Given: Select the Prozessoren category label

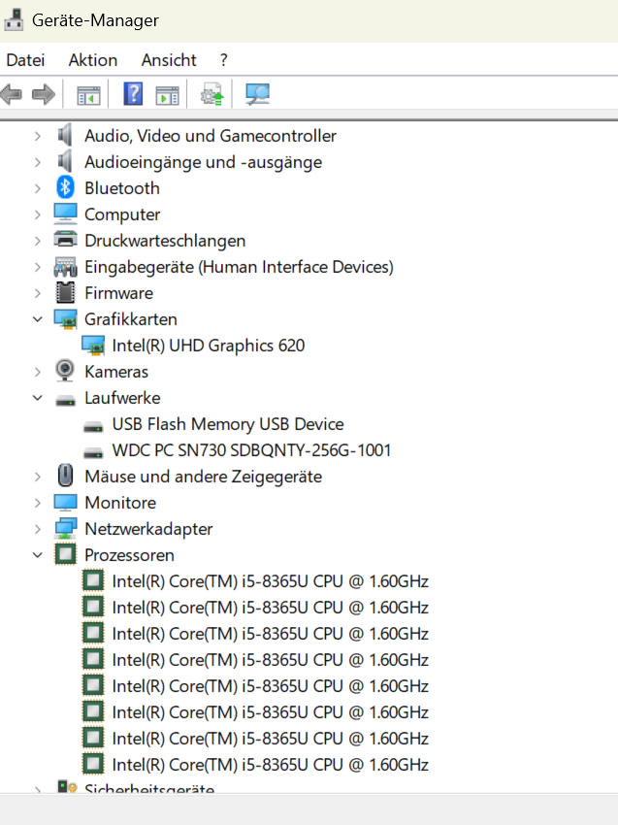Looking at the screenshot, I should [x=129, y=555].
